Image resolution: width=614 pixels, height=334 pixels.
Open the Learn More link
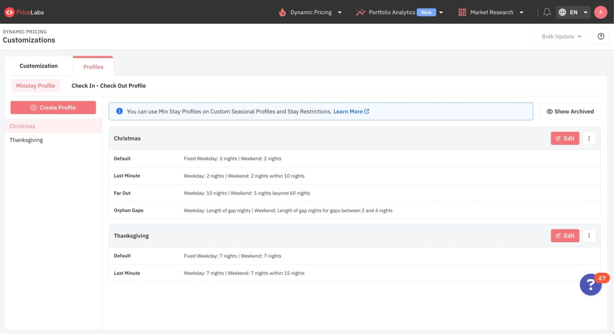(351, 112)
